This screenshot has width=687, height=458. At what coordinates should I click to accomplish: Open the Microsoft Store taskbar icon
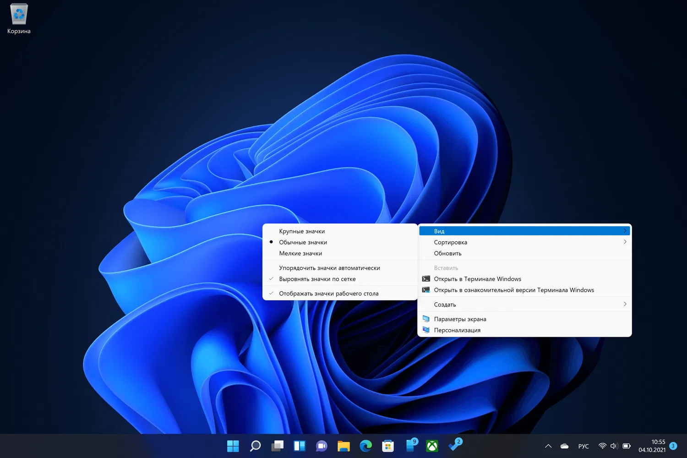(388, 446)
